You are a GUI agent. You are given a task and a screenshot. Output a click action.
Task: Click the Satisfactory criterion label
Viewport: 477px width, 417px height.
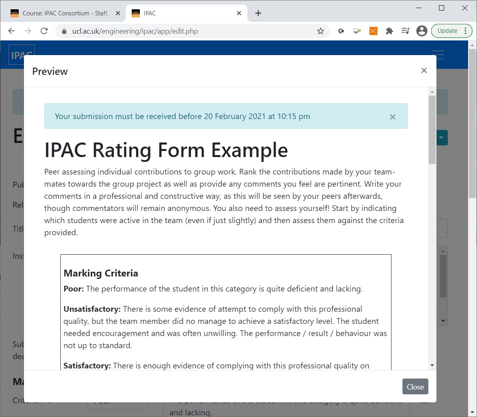87,366
